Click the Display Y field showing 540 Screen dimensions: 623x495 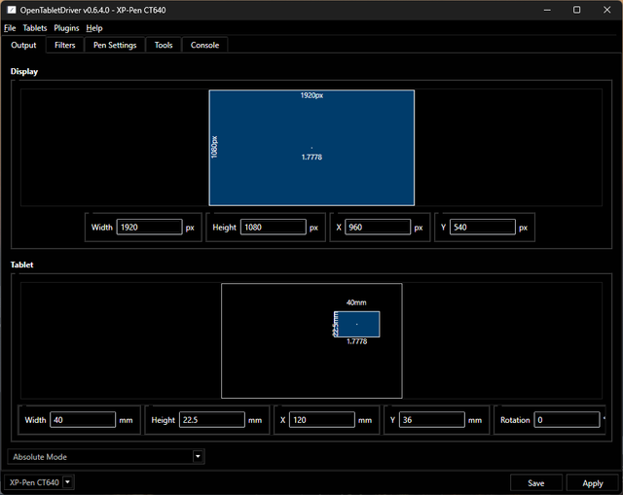(483, 227)
